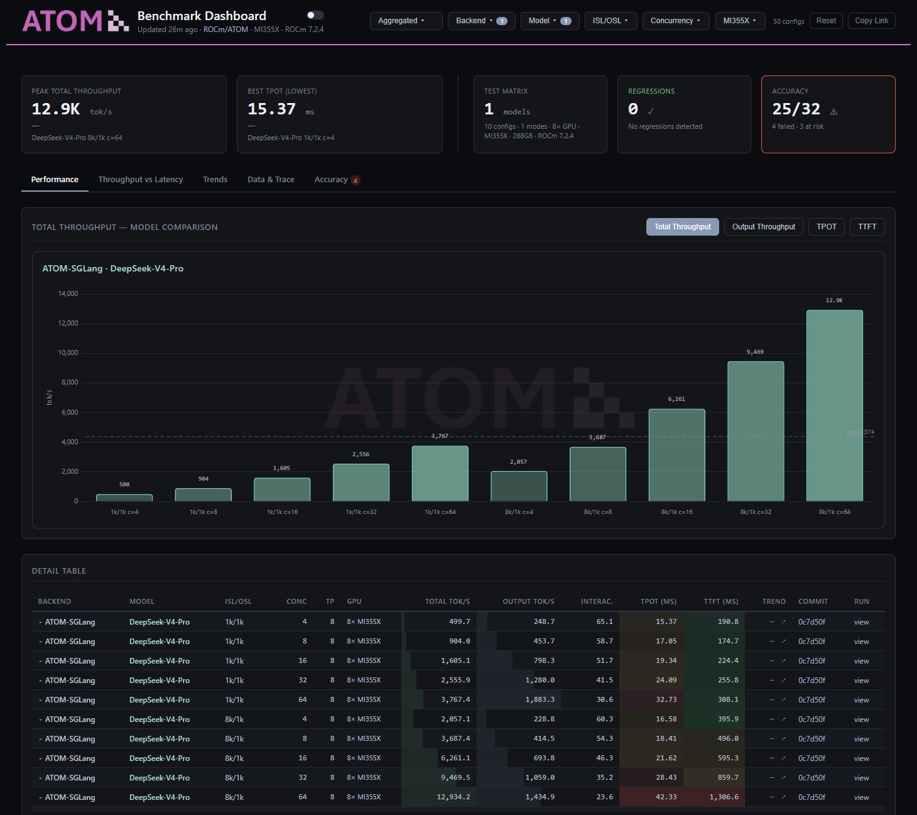
Task: Click DeepSeek-V4-Pro in the 8k/1k concurrency 16 row
Action: pyautogui.click(x=160, y=758)
